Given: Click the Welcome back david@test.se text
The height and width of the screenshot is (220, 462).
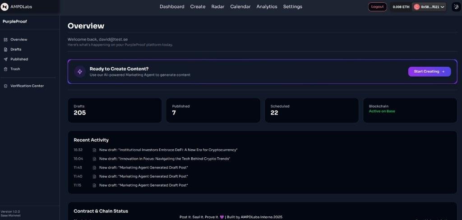Looking at the screenshot, I should [x=97, y=39].
